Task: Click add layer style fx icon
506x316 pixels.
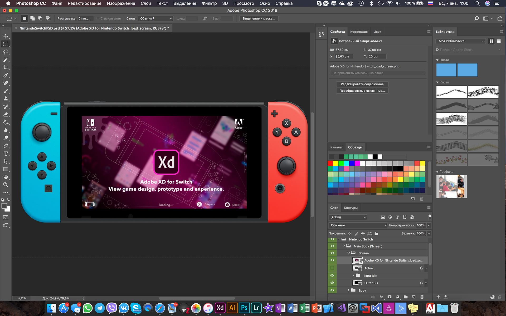Action: point(381,297)
